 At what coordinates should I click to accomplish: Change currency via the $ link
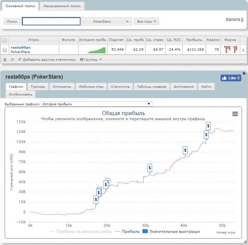(x=242, y=19)
